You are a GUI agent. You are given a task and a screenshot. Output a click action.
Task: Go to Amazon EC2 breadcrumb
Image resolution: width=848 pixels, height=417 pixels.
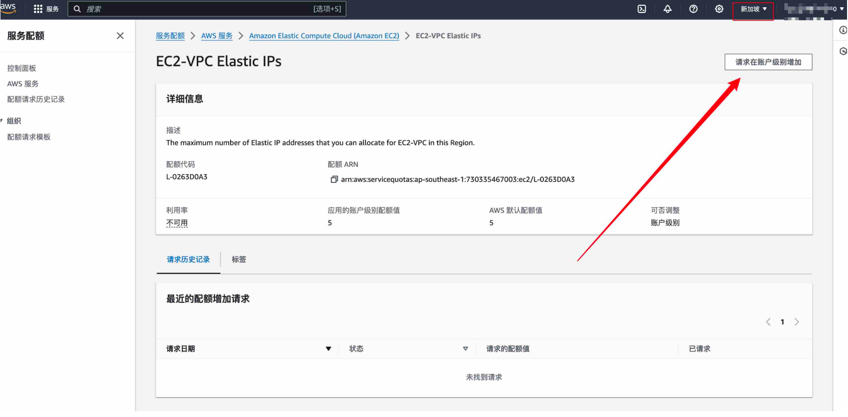tap(324, 36)
